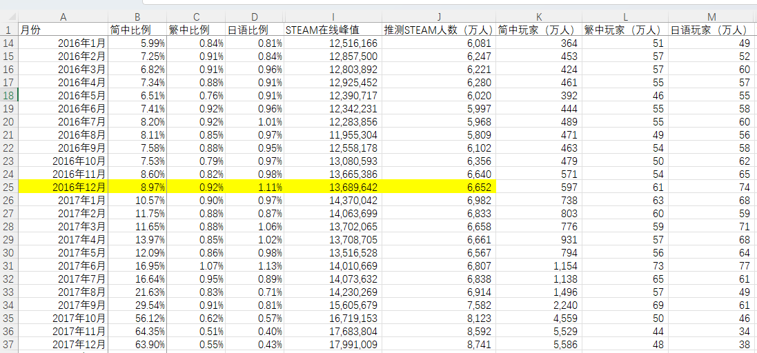757x353 pixels.
Task: Select row 37 header
Action: pyautogui.click(x=9, y=345)
